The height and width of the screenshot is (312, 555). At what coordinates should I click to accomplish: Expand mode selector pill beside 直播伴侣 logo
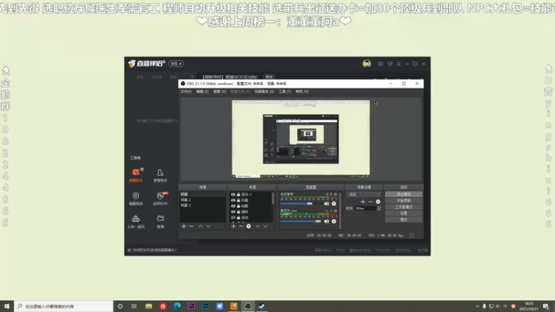pyautogui.click(x=176, y=64)
